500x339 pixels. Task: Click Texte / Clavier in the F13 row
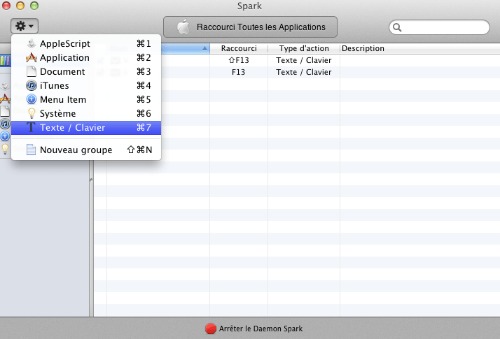tap(304, 72)
